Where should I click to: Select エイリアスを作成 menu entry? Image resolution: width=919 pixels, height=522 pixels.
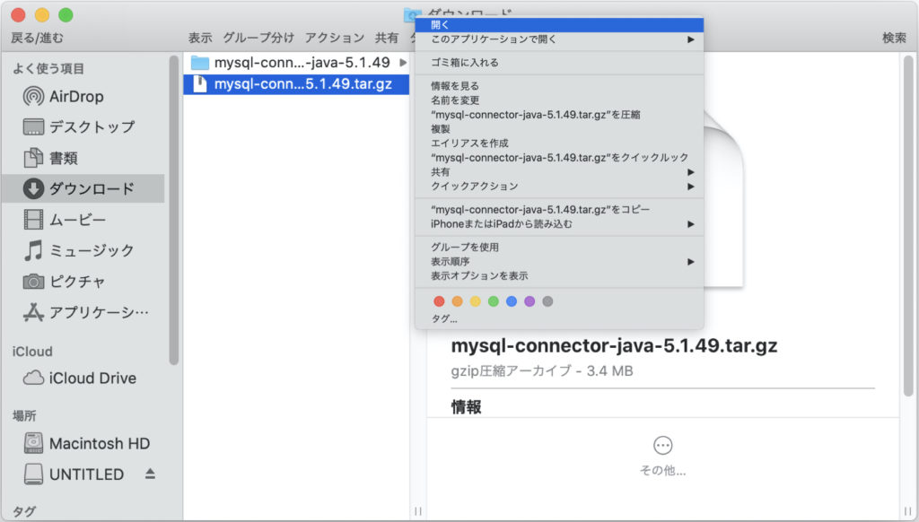[x=559, y=143]
